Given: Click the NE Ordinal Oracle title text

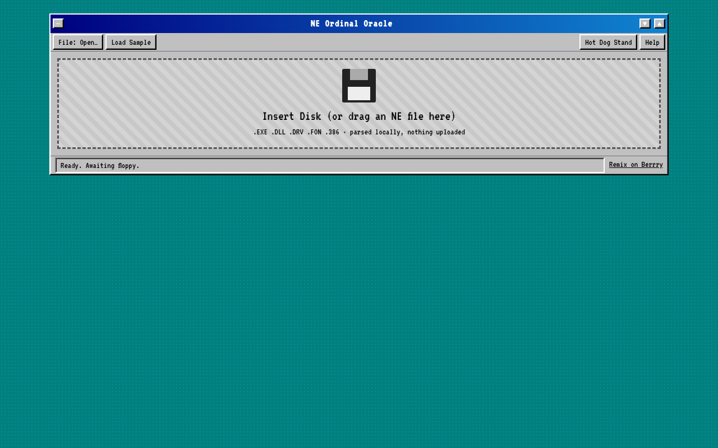Looking at the screenshot, I should (x=352, y=24).
